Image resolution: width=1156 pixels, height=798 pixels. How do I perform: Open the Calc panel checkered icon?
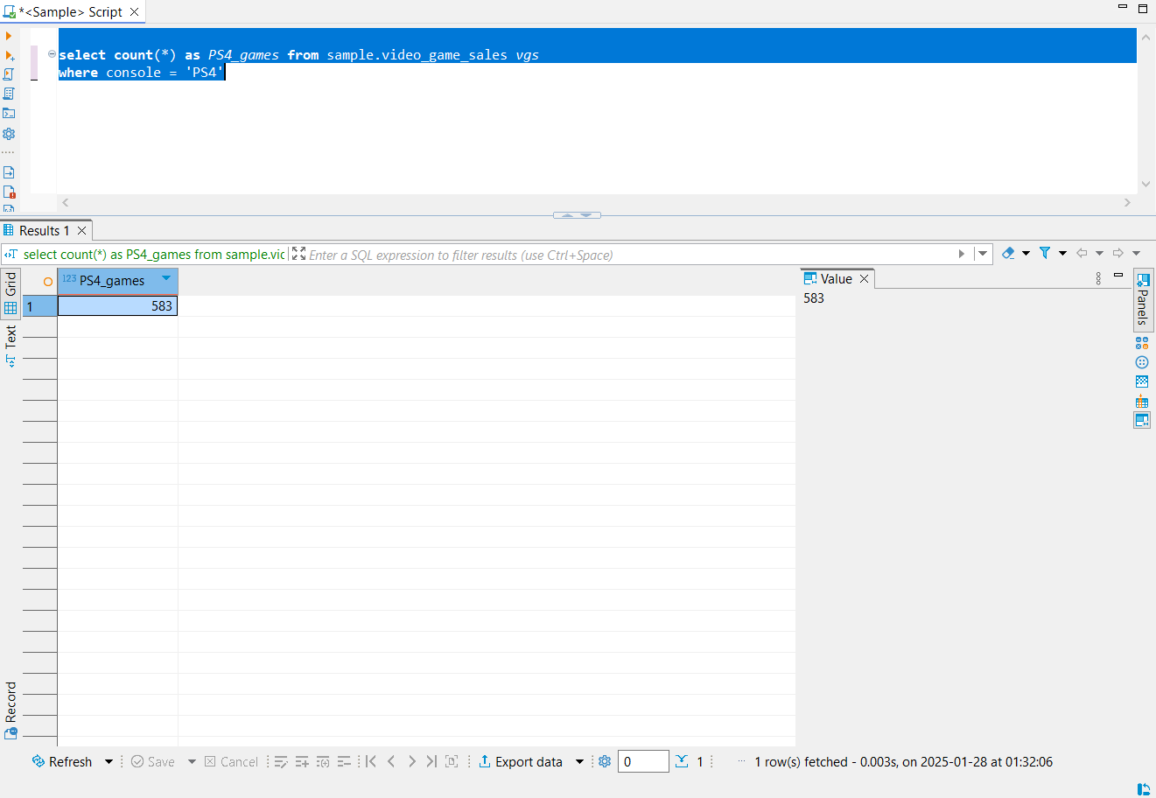(1142, 381)
